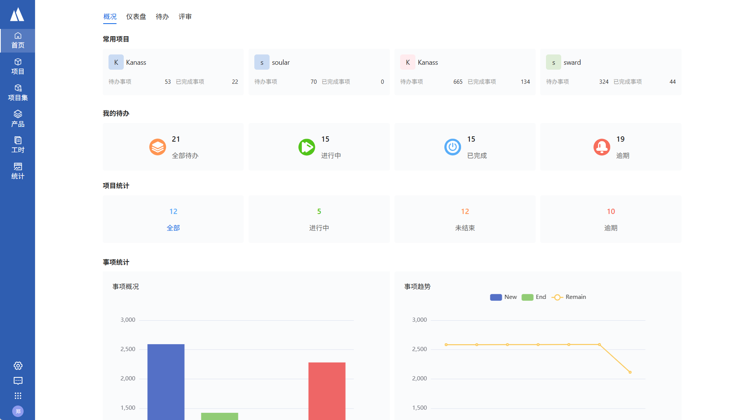Open settings gear in sidebar
Image resolution: width=747 pixels, height=420 pixels.
(x=18, y=366)
